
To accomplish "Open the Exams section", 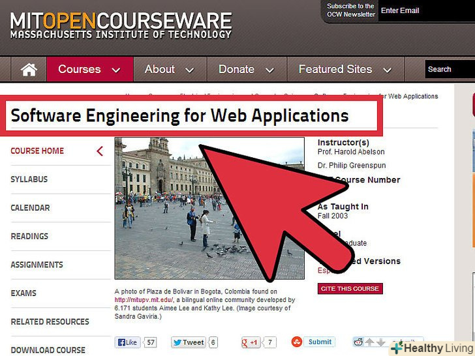I will [23, 293].
